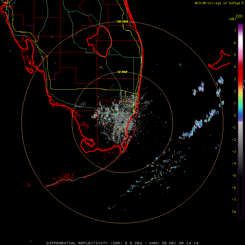This screenshot has height=245, width=245.
Task: Click the TH threshold label on scale
Action: pyautogui.click(x=234, y=212)
